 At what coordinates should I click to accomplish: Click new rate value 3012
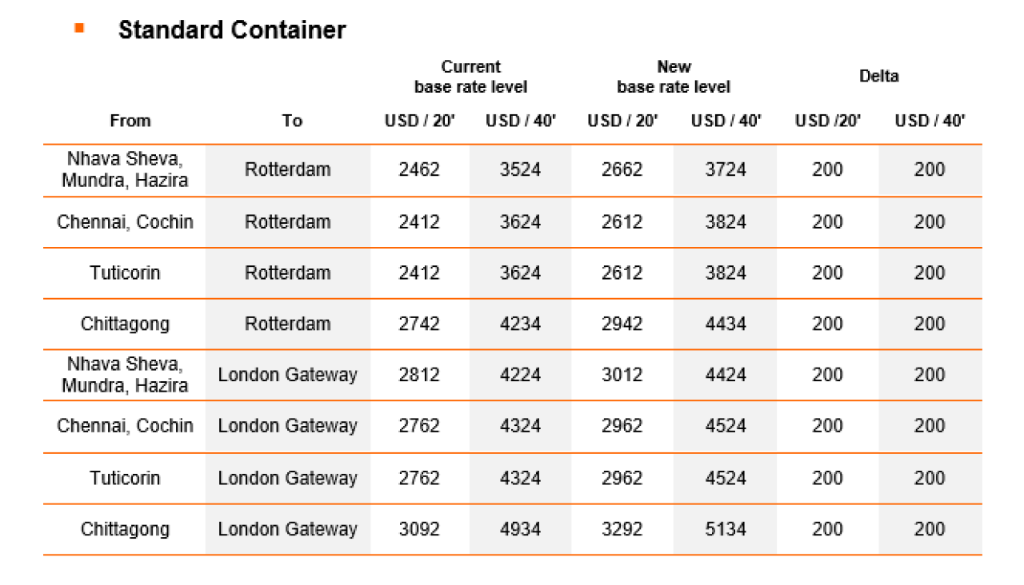click(622, 375)
